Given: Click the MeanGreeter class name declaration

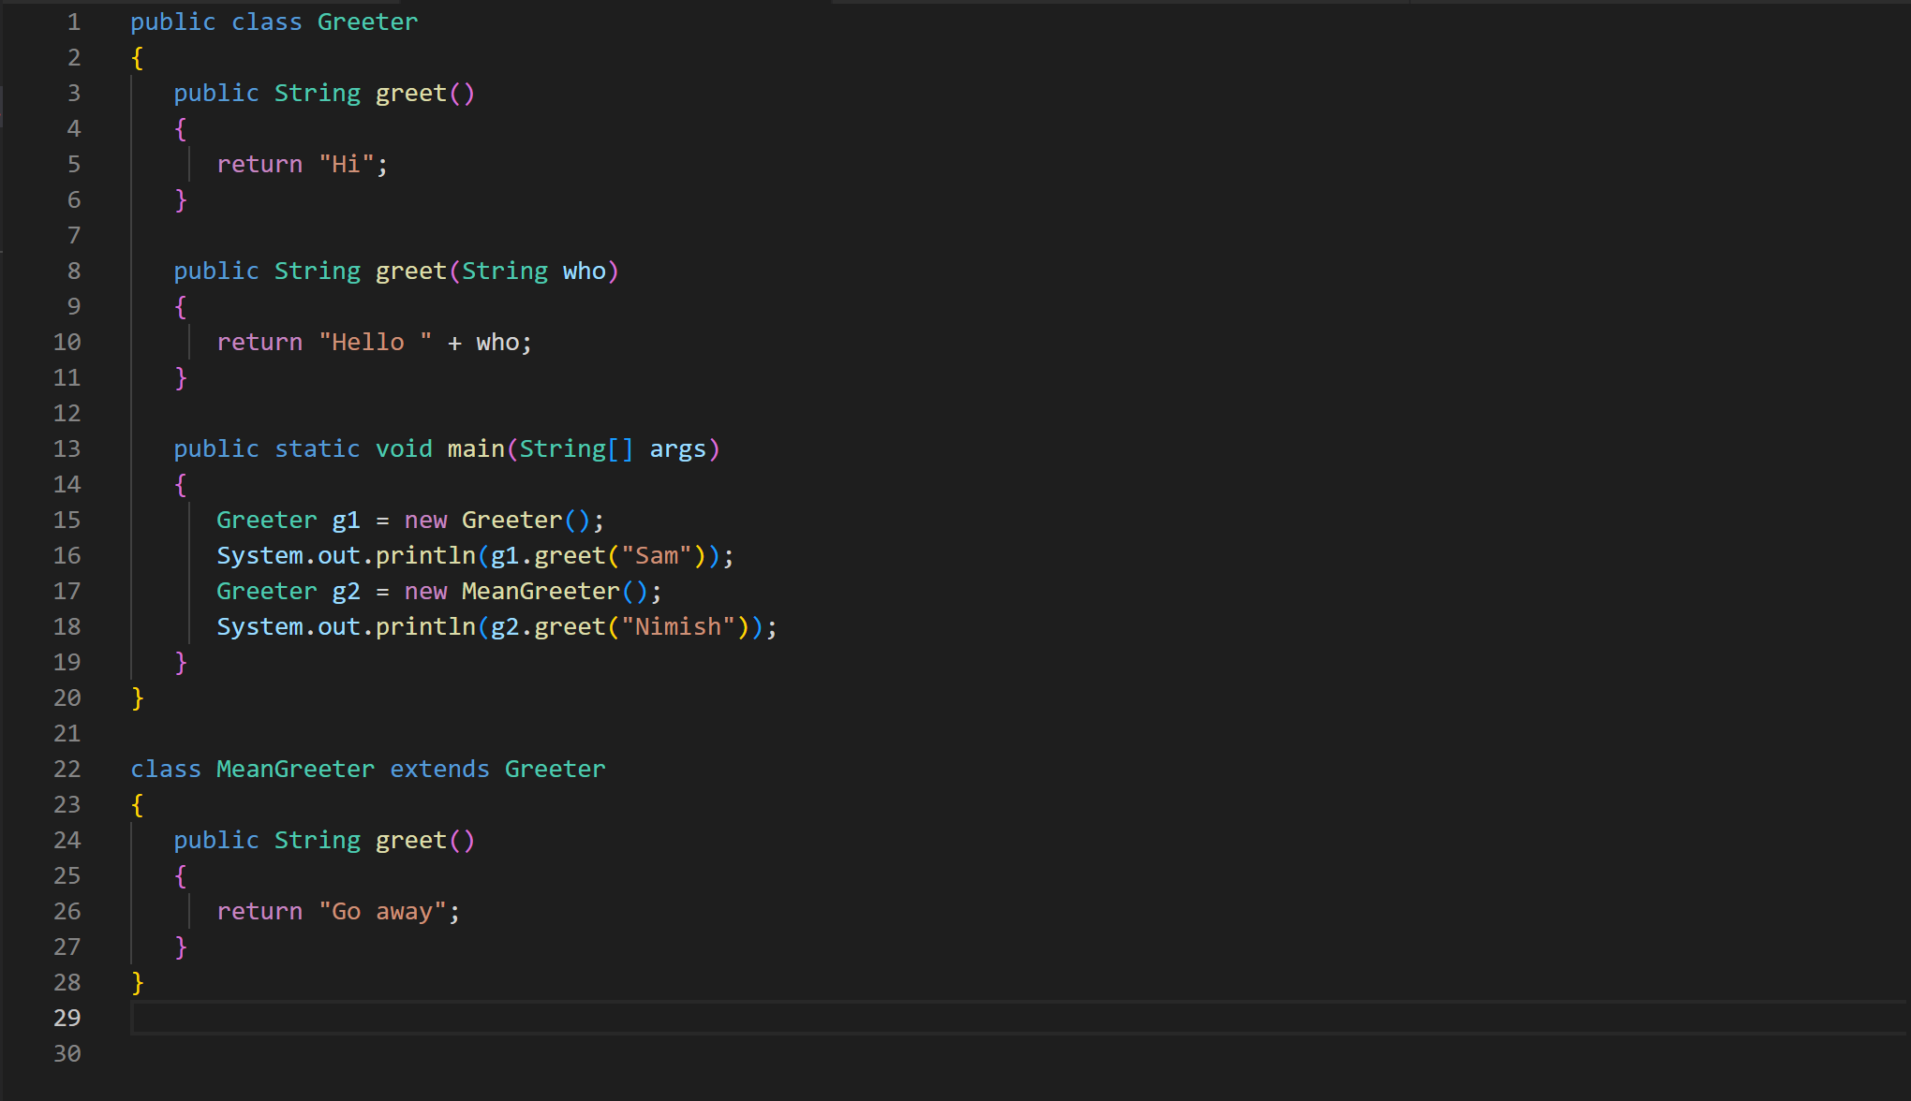Looking at the screenshot, I should pyautogui.click(x=295, y=770).
